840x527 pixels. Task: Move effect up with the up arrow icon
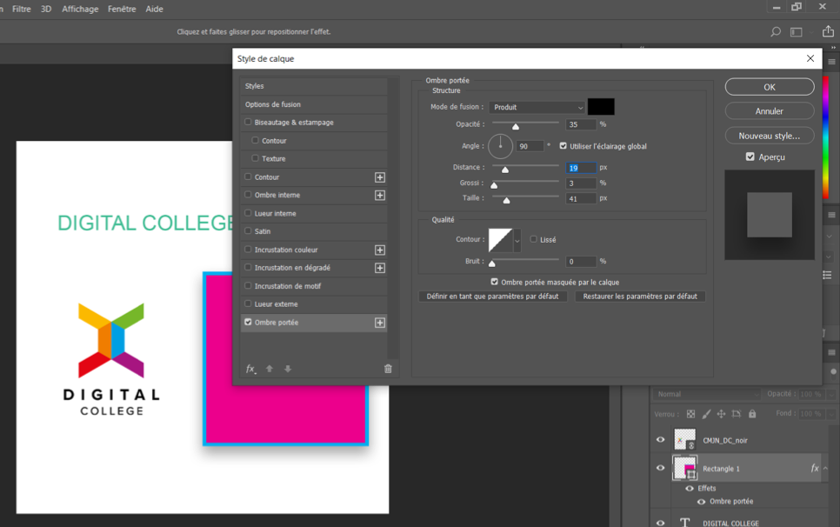270,369
